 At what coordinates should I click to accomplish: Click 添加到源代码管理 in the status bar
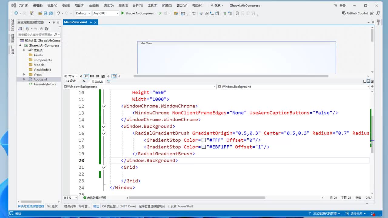(325, 213)
